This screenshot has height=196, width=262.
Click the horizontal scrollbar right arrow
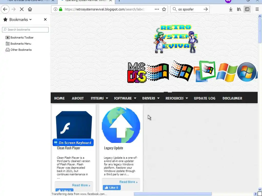pos(255,194)
